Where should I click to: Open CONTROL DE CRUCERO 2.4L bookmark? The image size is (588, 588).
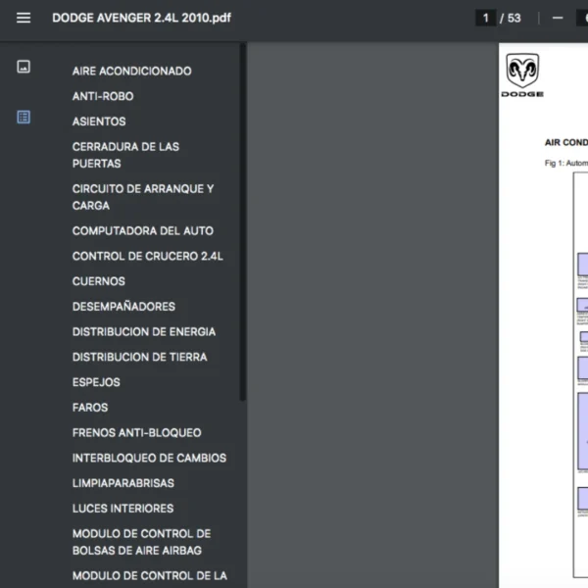click(147, 256)
